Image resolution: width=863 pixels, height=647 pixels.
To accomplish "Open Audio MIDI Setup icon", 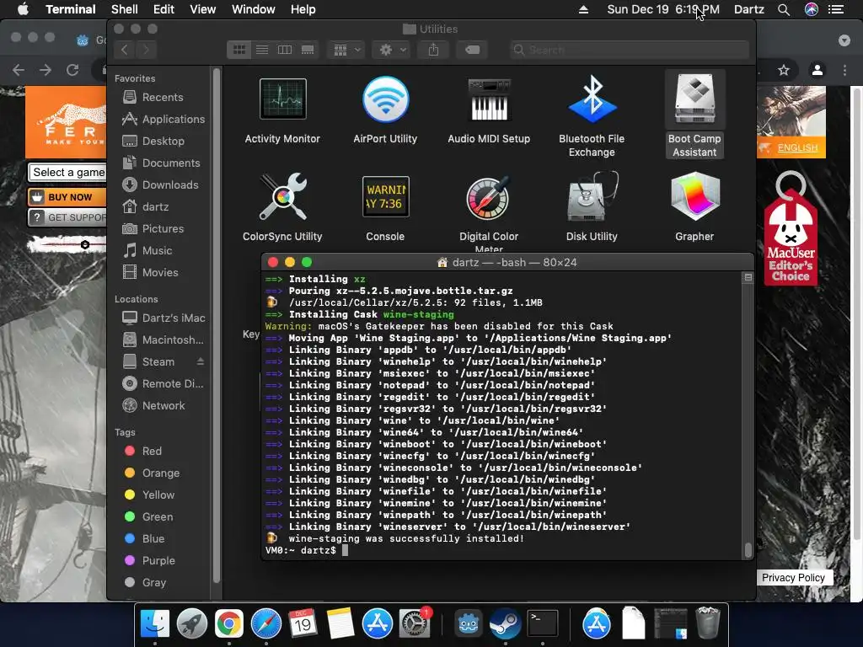I will click(489, 99).
